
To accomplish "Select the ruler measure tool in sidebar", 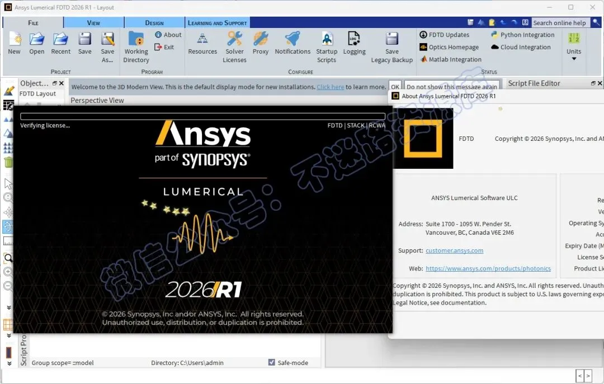I will coord(8,241).
